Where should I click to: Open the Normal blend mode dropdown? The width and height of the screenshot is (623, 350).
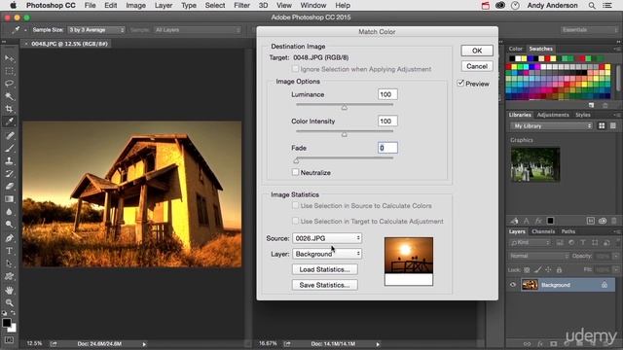click(538, 256)
